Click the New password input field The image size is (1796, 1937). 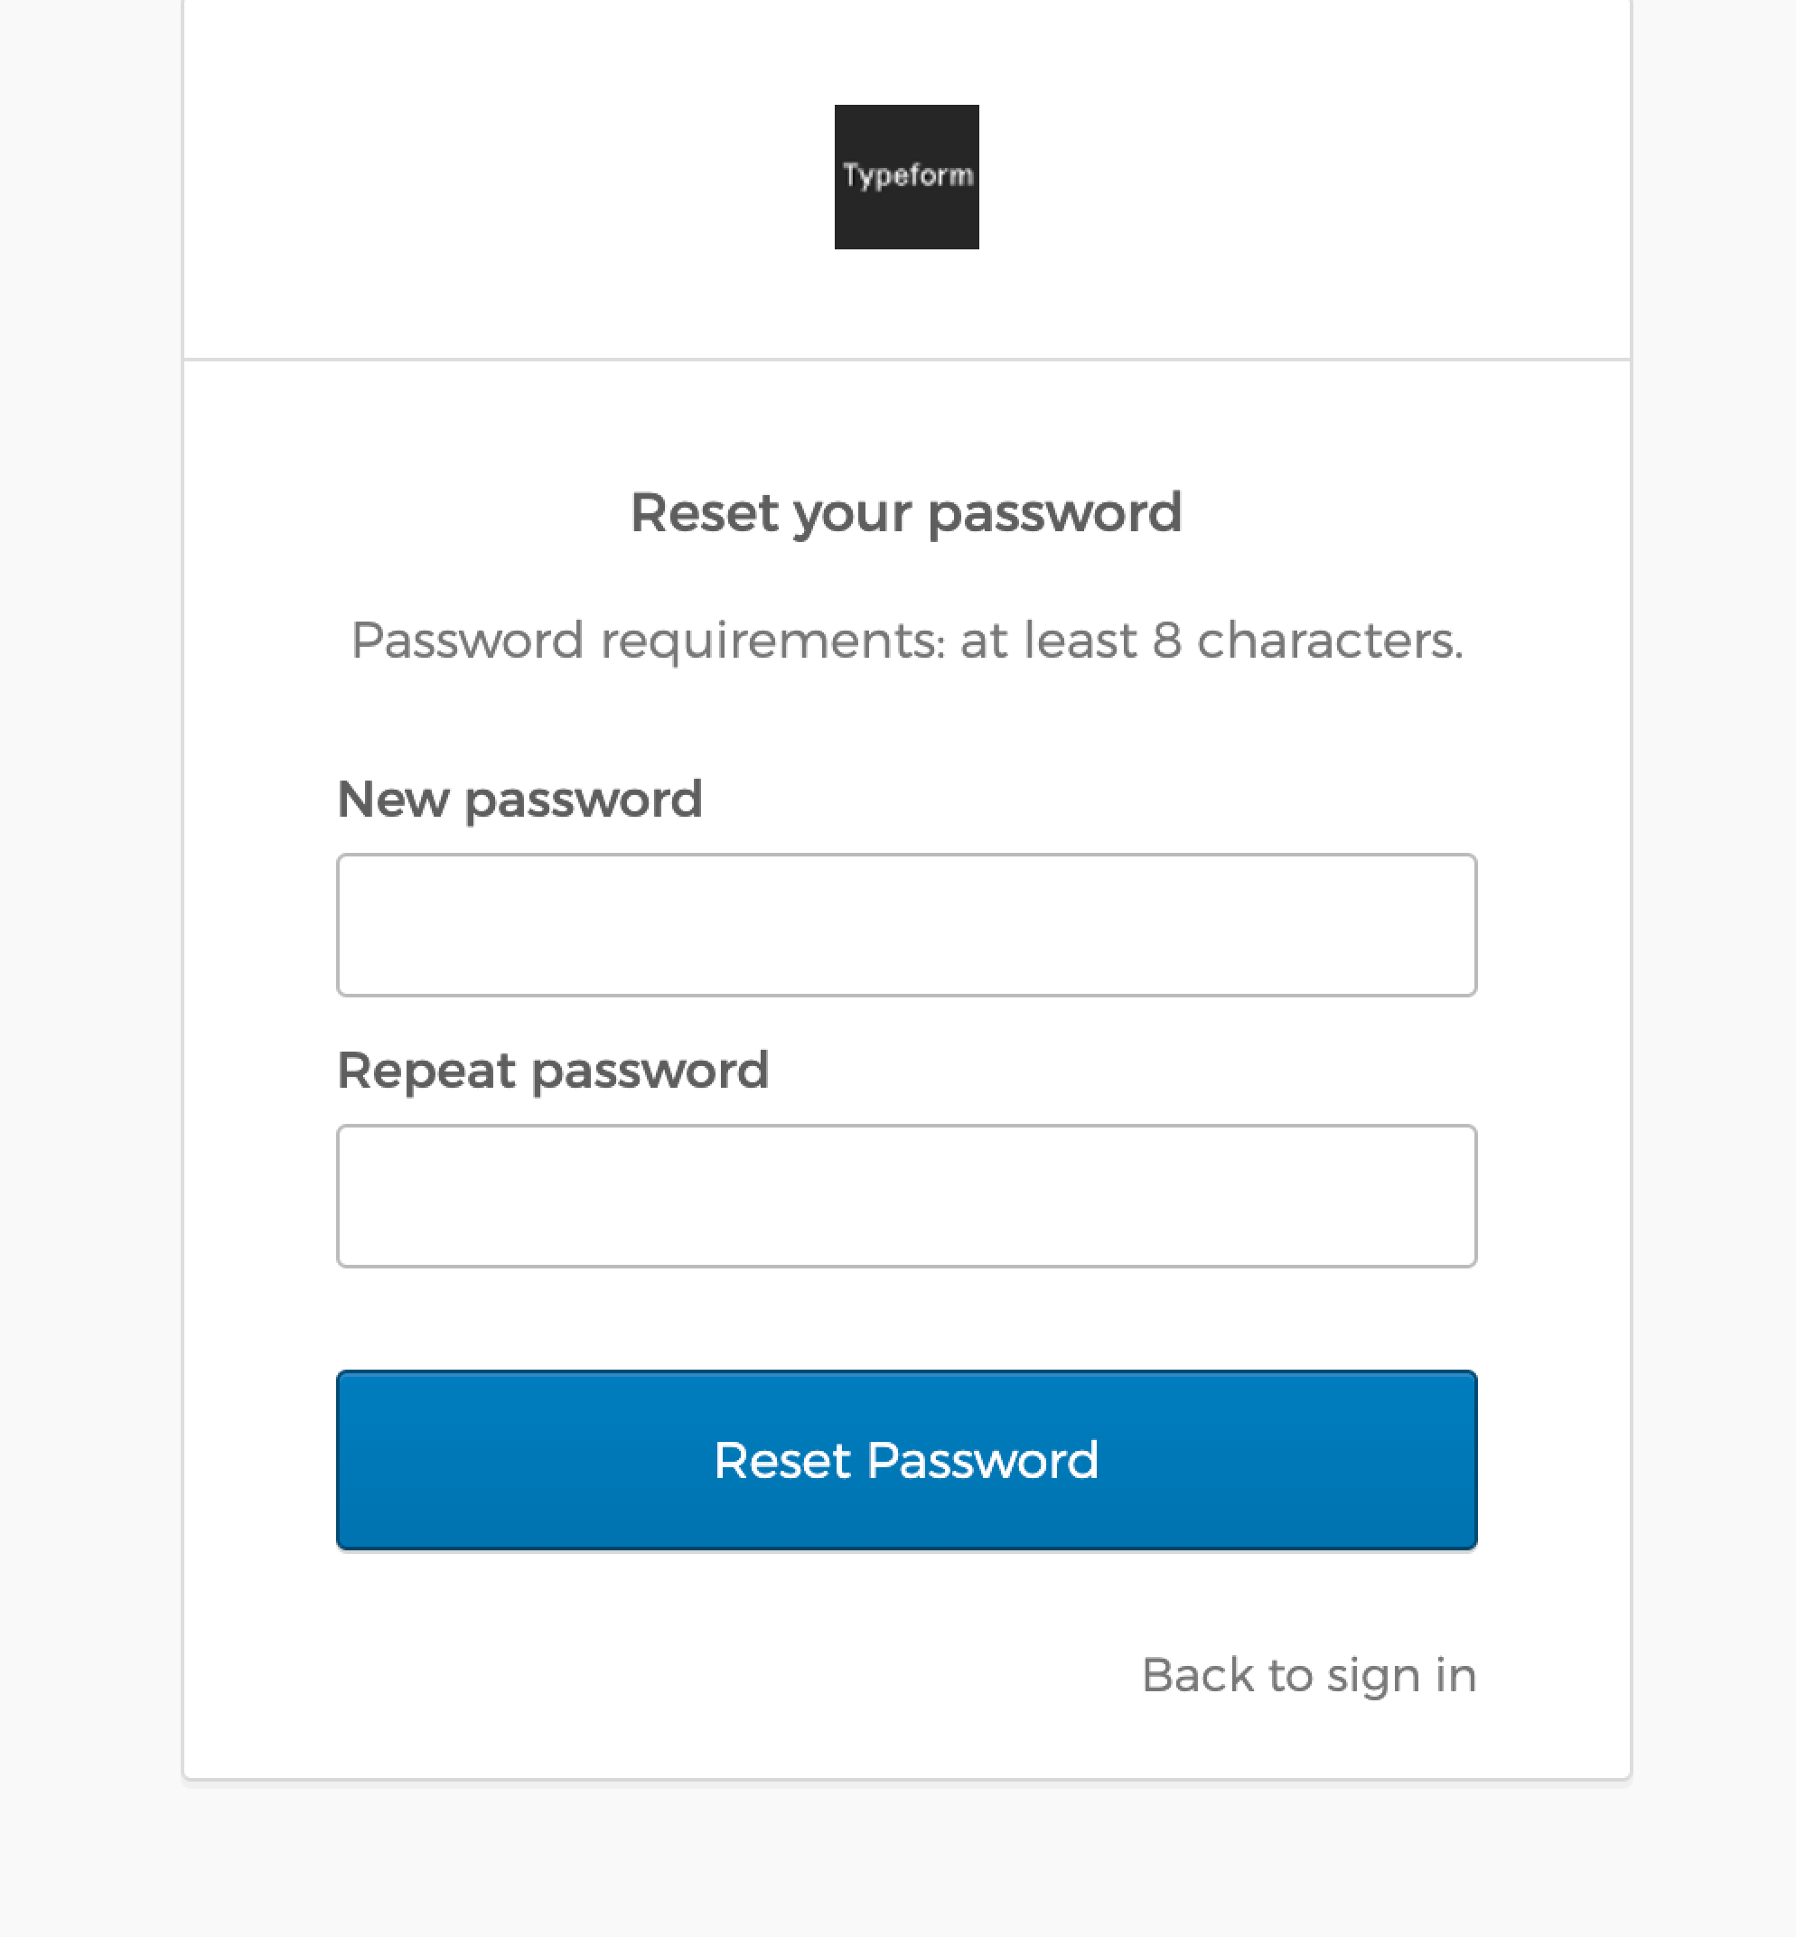coord(906,923)
